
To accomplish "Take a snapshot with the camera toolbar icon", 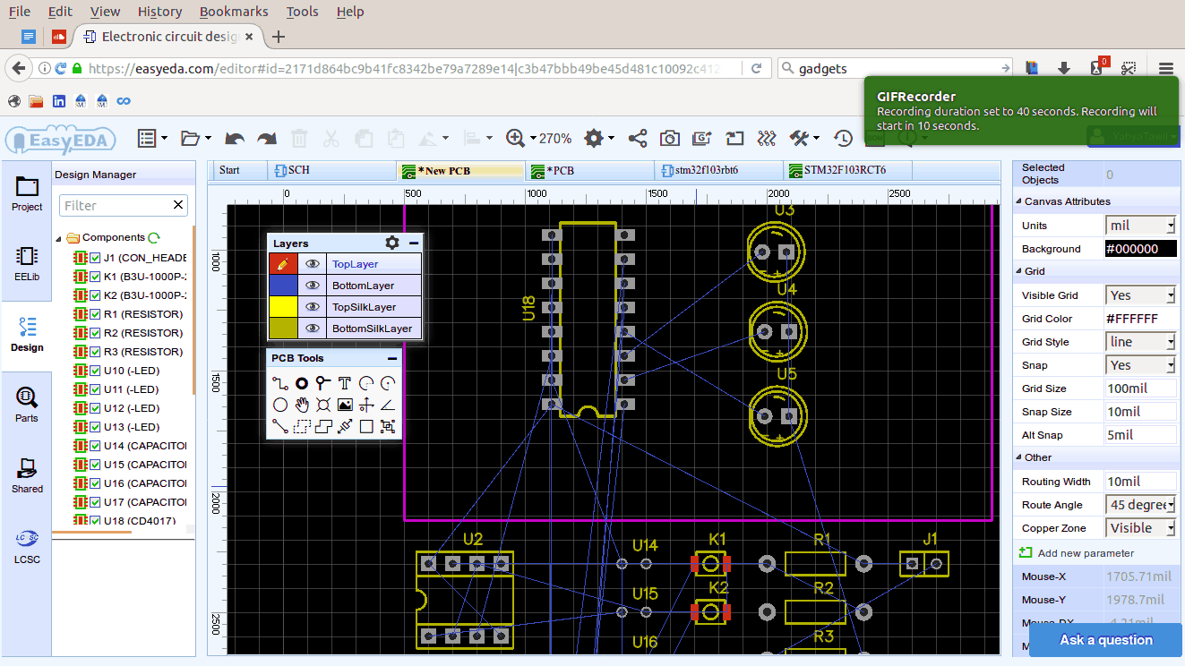I will click(670, 138).
